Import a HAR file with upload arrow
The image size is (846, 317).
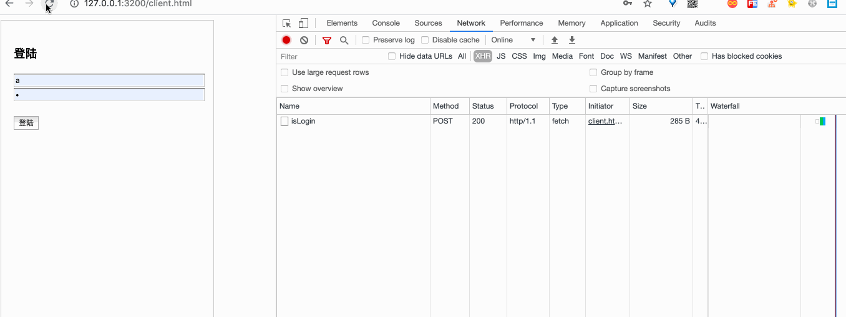(555, 40)
